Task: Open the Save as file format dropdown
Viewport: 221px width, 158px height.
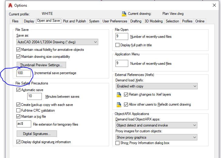Action: click(x=57, y=42)
